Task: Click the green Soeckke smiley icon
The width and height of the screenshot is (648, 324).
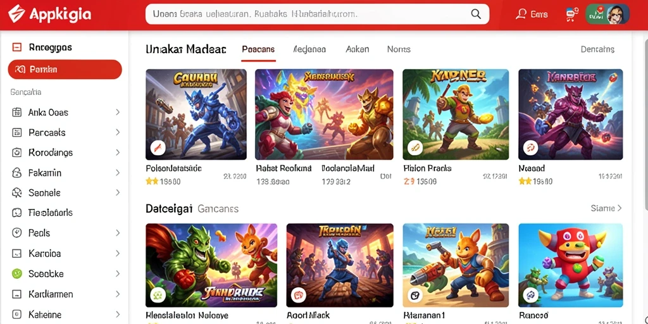Action: (17, 273)
